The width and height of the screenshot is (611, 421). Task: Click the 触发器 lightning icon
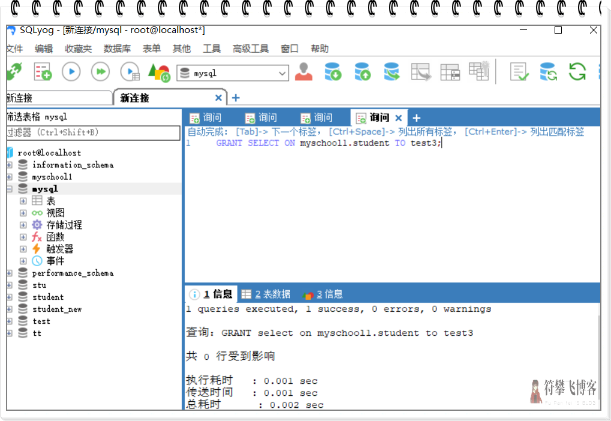(x=36, y=249)
